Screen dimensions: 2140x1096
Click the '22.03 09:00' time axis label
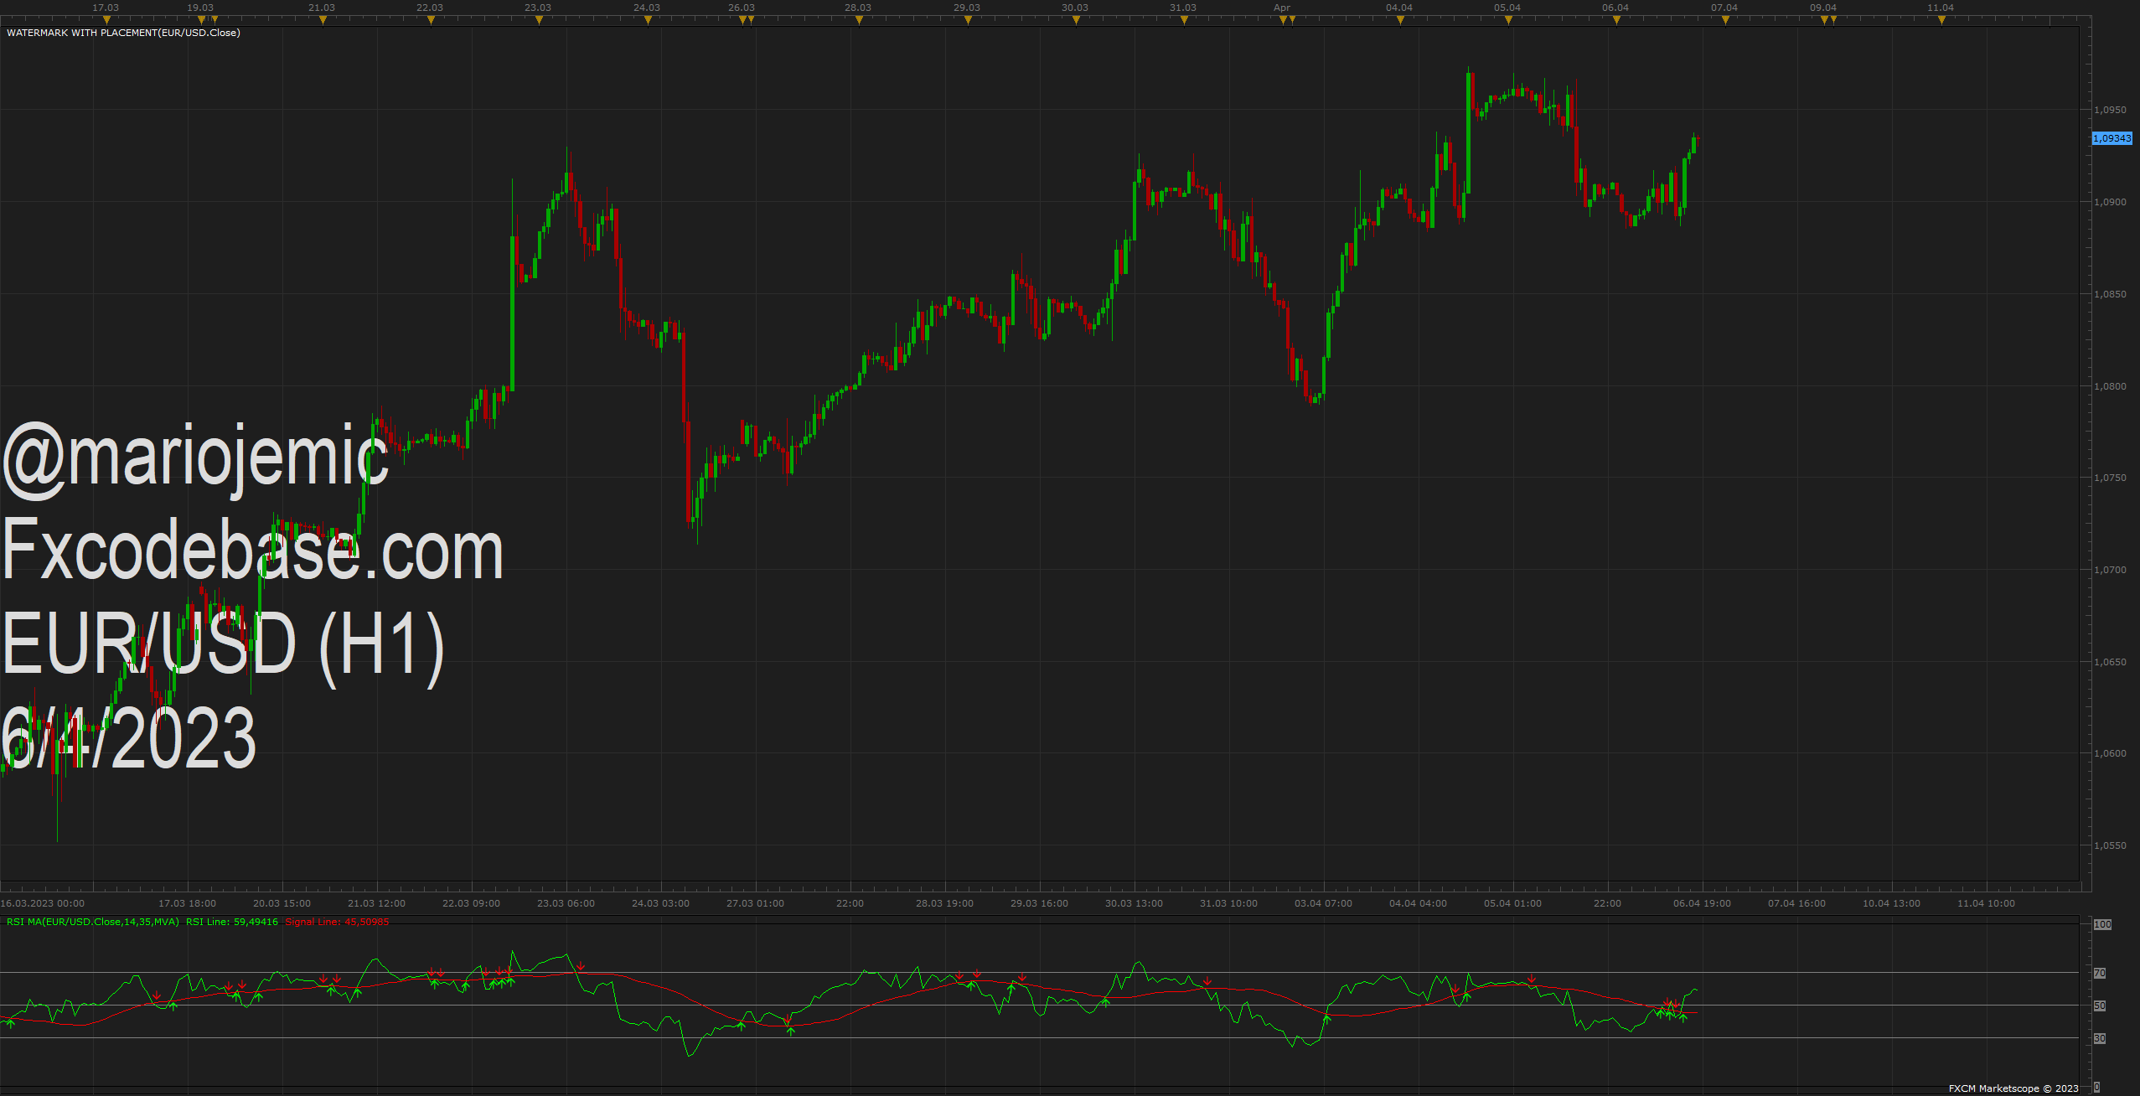472,903
